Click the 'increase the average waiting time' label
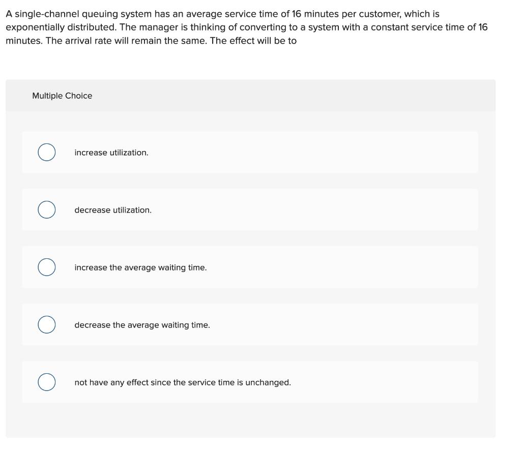This screenshot has height=449, width=521. pos(140,267)
